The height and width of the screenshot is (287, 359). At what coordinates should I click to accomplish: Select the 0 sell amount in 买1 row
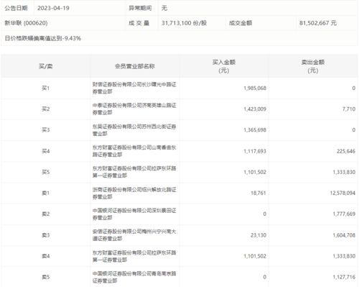353,88
